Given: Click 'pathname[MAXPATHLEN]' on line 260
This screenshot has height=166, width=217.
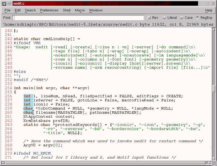Looking at the screenshot, I should coord(114,113).
